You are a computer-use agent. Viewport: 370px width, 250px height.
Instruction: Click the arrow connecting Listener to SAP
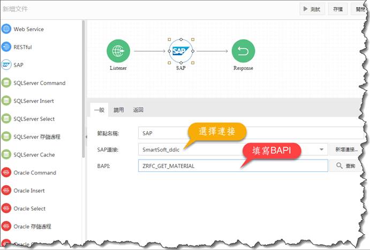click(x=149, y=51)
